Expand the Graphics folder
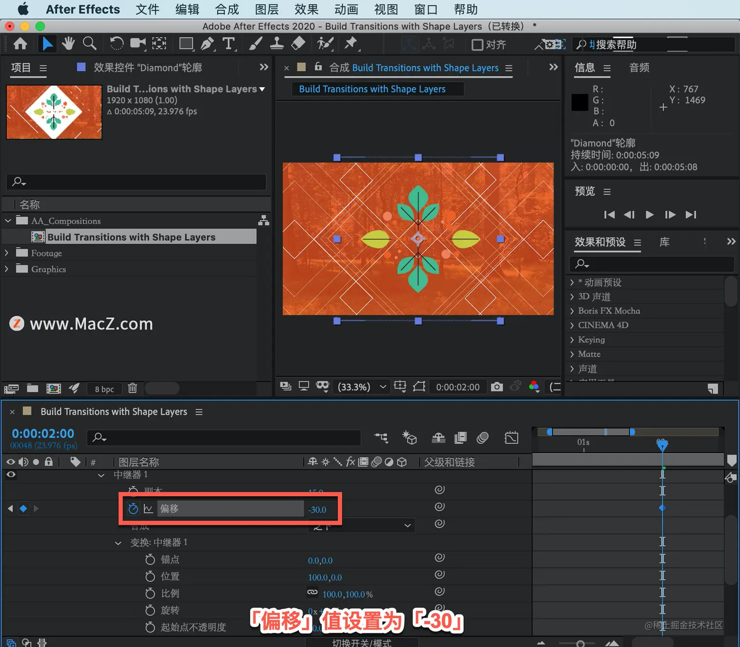740x647 pixels. pos(7,269)
